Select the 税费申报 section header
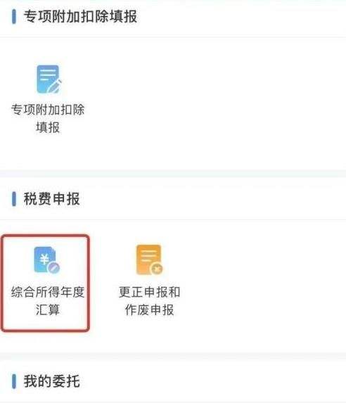The image size is (346, 403). pyautogui.click(x=51, y=199)
